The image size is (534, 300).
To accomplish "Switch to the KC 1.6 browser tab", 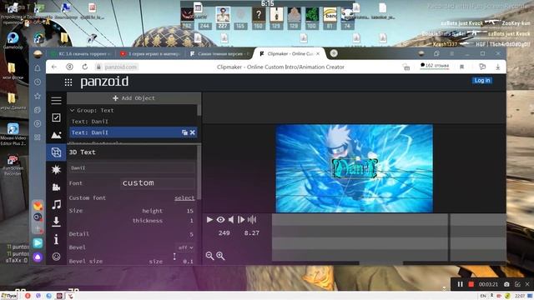I will [81, 53].
